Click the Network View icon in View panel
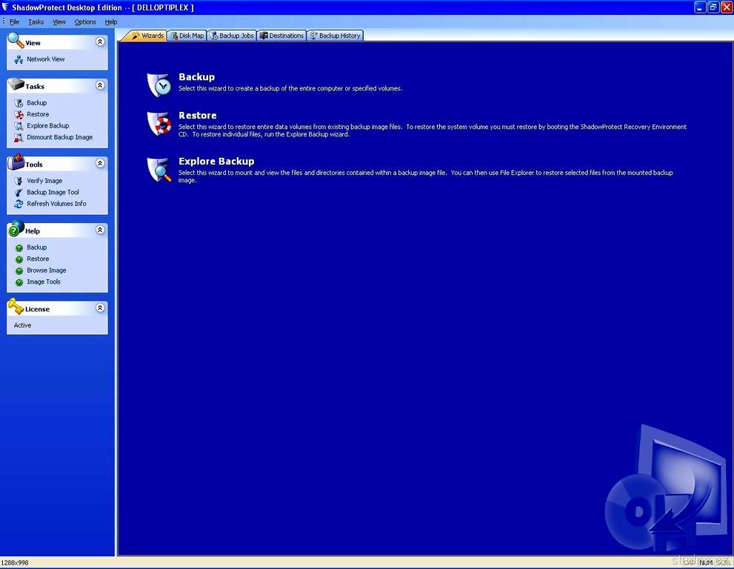 pos(19,59)
